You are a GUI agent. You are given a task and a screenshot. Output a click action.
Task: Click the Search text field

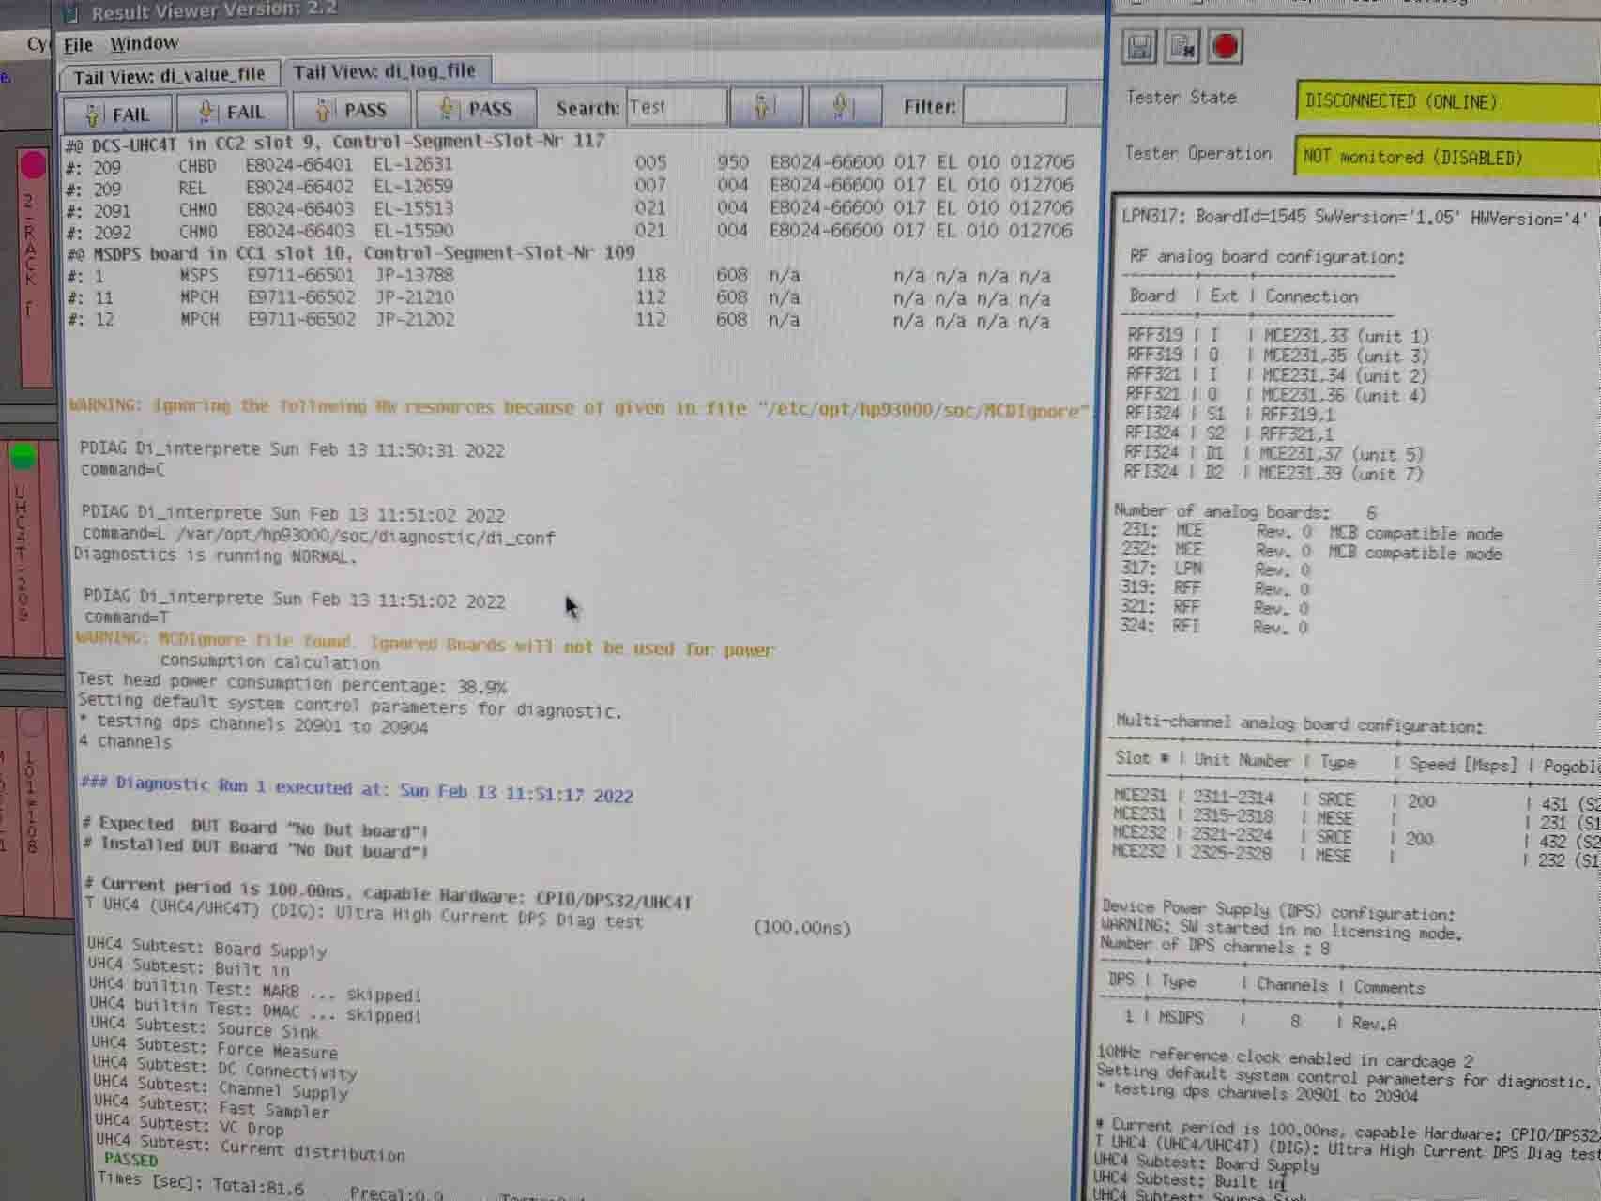pos(676,107)
